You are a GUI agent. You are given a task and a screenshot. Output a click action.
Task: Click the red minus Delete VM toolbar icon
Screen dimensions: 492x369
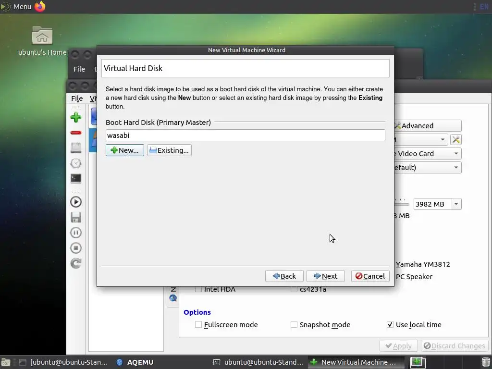click(x=75, y=133)
